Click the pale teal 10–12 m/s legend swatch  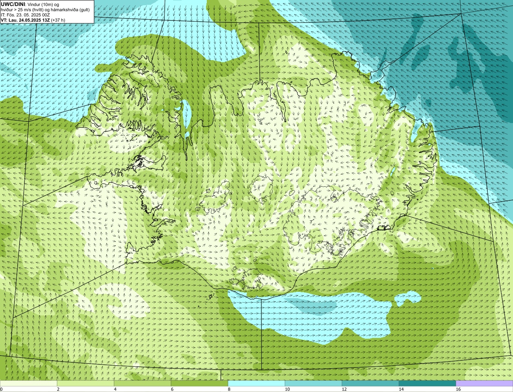point(313,383)
